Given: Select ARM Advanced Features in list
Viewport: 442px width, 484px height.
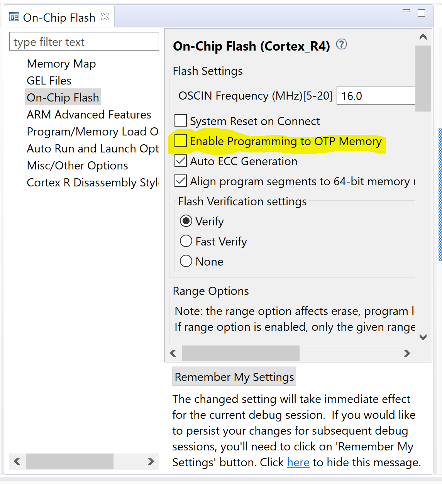Looking at the screenshot, I should coord(89,115).
